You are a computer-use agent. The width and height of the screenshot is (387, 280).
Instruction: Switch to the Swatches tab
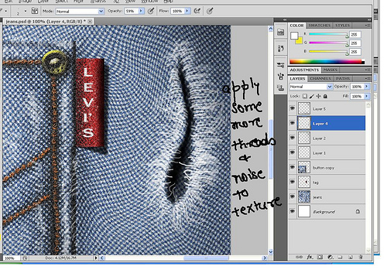coord(320,26)
